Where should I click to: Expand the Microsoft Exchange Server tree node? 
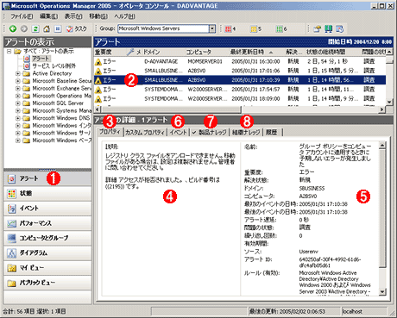point(18,89)
